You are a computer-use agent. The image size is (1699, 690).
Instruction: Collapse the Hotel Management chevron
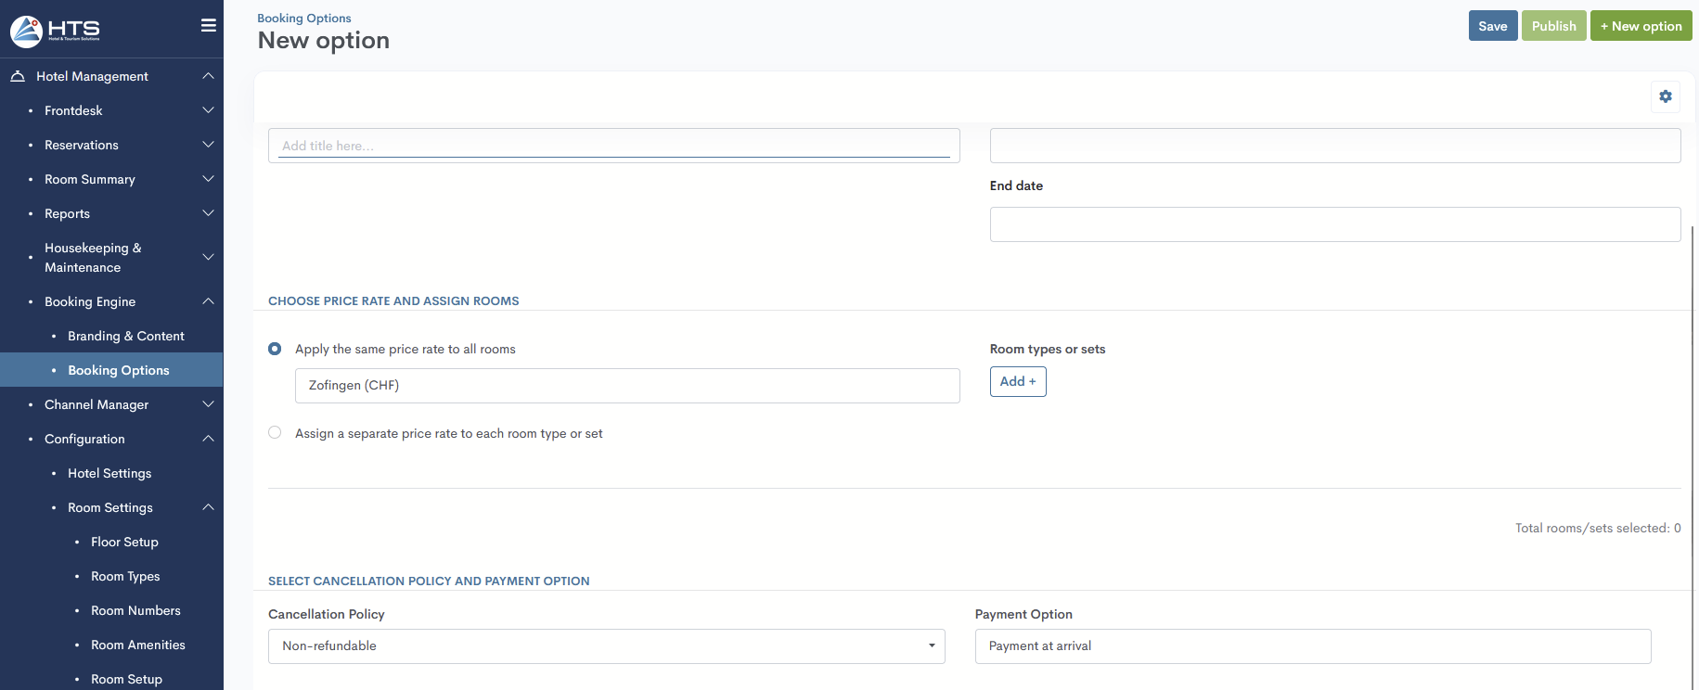(208, 76)
